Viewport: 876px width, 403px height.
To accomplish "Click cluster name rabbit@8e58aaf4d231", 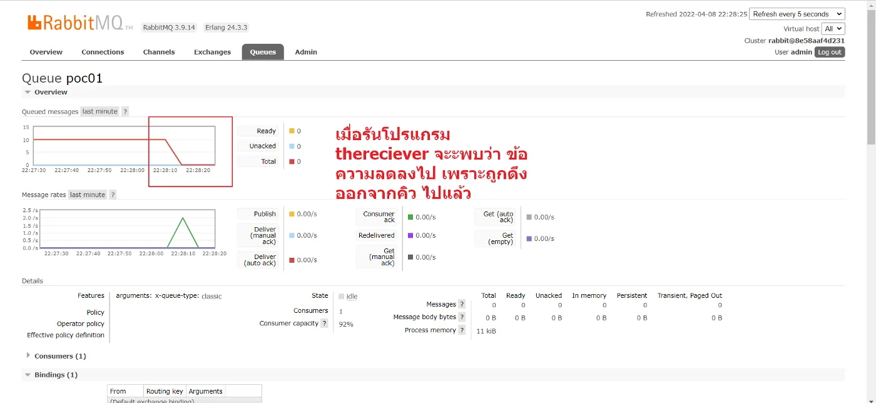I will pos(807,41).
